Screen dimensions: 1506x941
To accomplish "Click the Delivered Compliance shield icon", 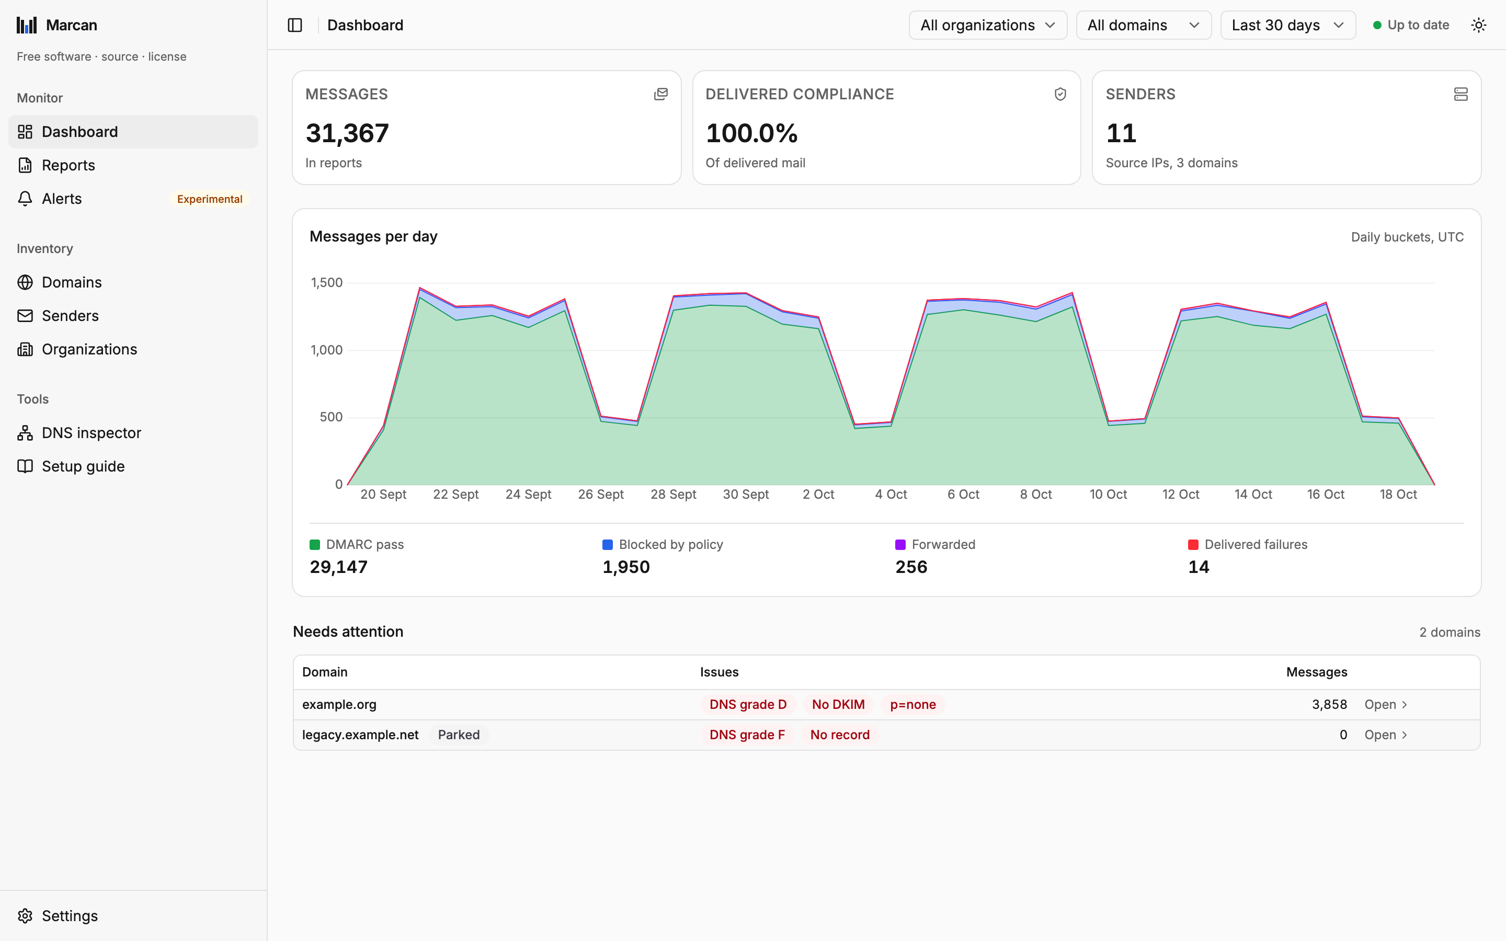I will click(1060, 94).
